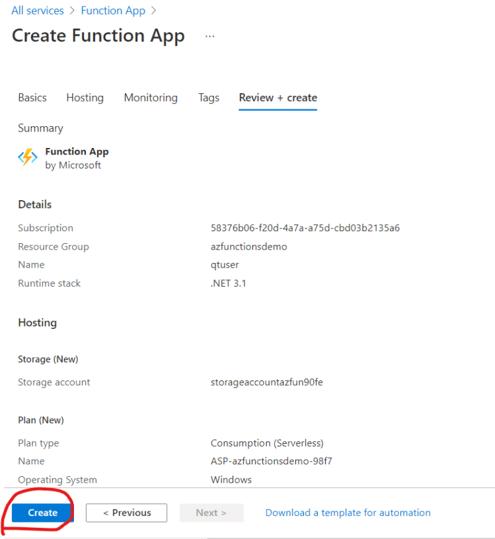
Task: Click the bold Function App product title
Action: click(77, 151)
